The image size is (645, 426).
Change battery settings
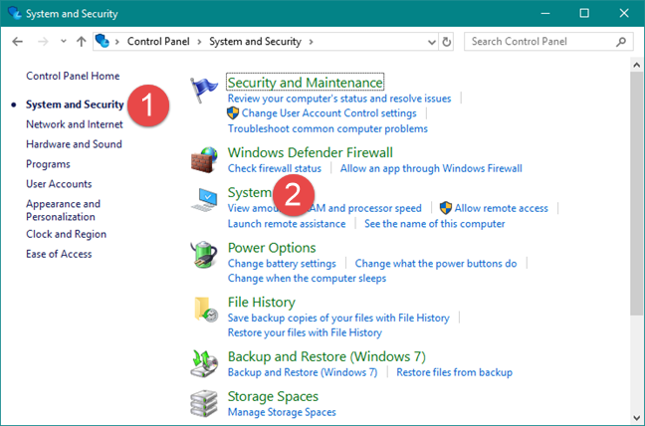(x=282, y=264)
